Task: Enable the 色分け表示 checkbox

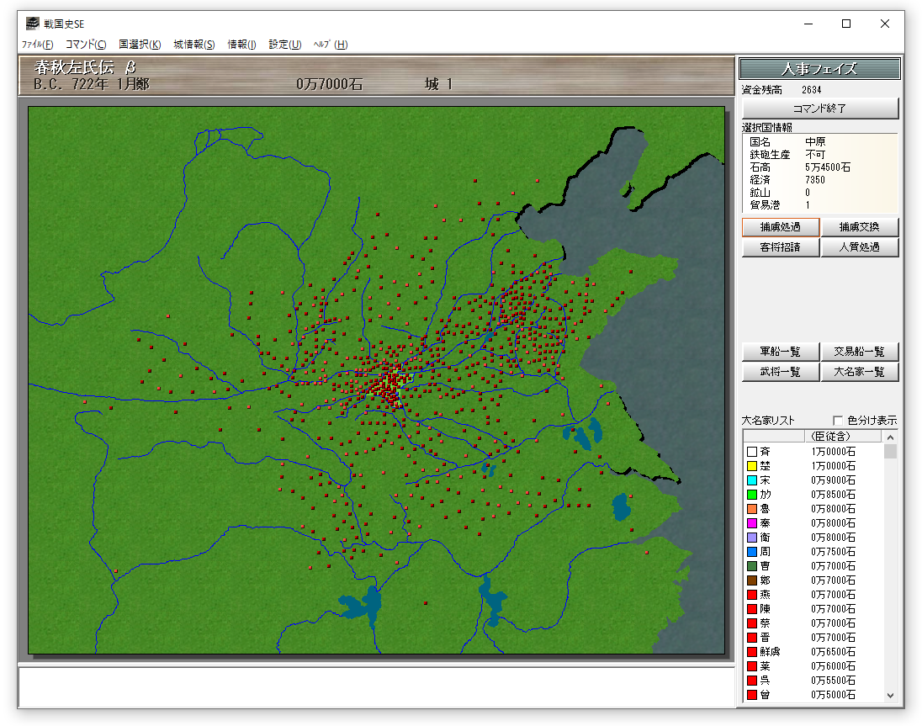Action: [838, 421]
